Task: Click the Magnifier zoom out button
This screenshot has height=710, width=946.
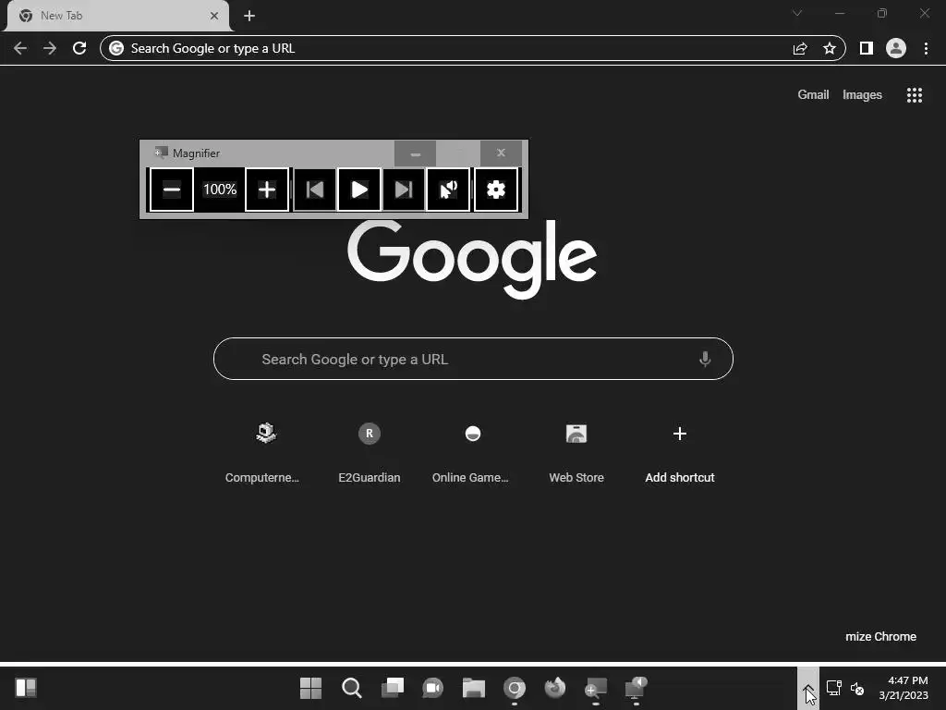Action: pos(171,190)
